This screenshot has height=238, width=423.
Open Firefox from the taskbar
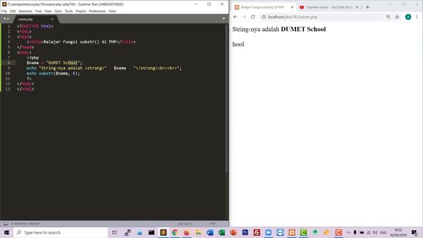tap(186, 233)
